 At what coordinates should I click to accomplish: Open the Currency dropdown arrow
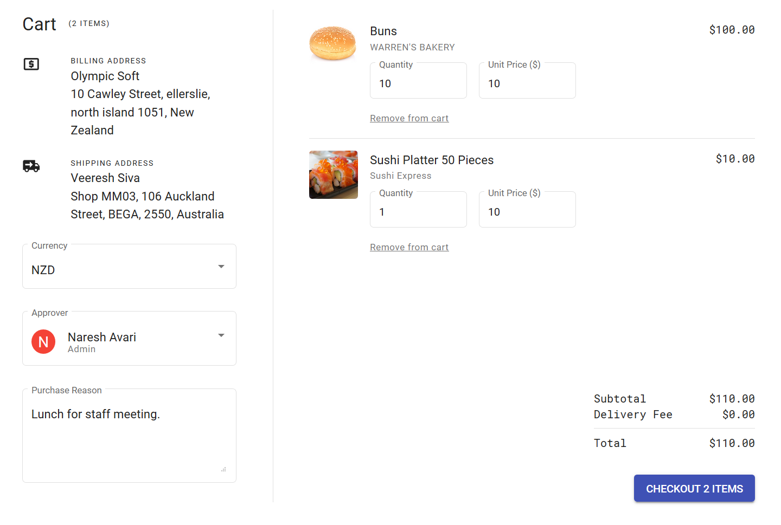coord(221,267)
